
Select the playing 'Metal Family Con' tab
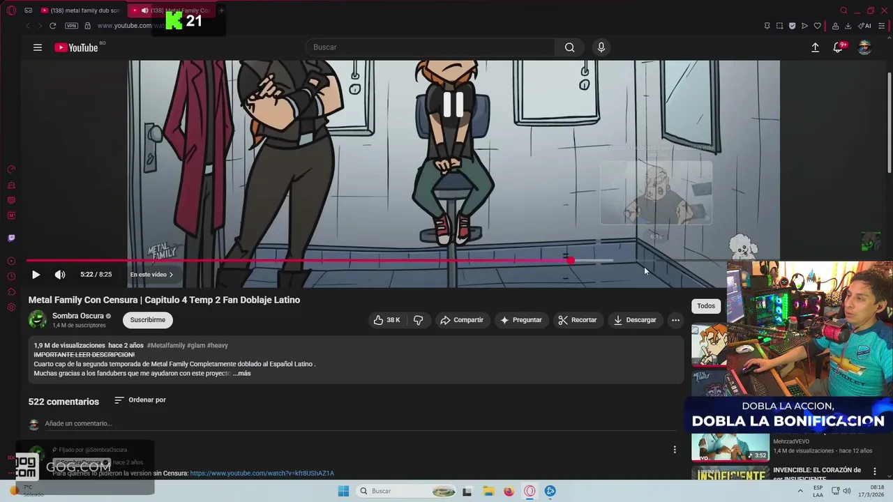pos(171,10)
